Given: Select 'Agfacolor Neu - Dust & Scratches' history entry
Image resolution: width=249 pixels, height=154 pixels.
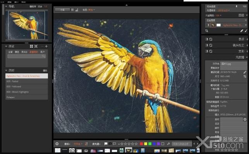Looking at the screenshot, I should (x=27, y=76).
